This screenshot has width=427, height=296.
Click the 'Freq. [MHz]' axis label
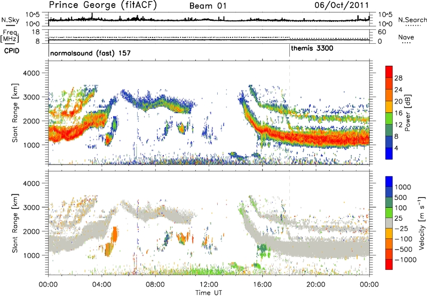pyautogui.click(x=10, y=36)
